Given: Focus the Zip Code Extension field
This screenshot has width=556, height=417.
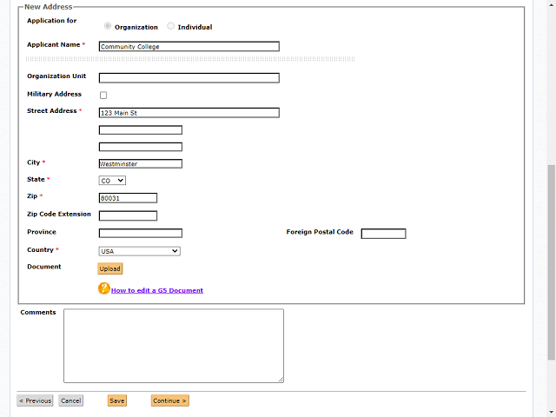Looking at the screenshot, I should click(128, 215).
